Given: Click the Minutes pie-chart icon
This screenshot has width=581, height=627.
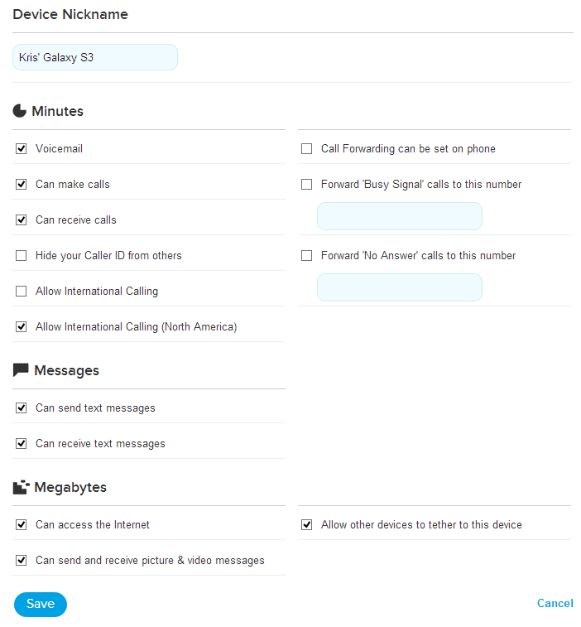Looking at the screenshot, I should click(x=20, y=111).
